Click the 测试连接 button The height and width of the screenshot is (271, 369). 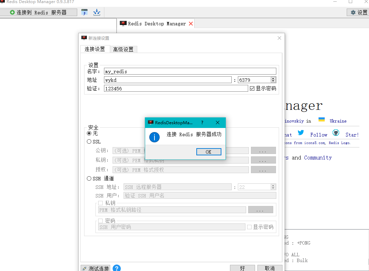(95, 268)
